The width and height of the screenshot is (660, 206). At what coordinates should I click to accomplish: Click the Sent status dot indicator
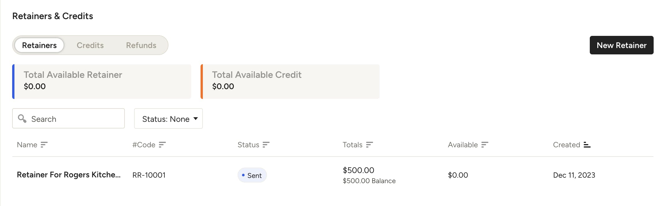(243, 175)
